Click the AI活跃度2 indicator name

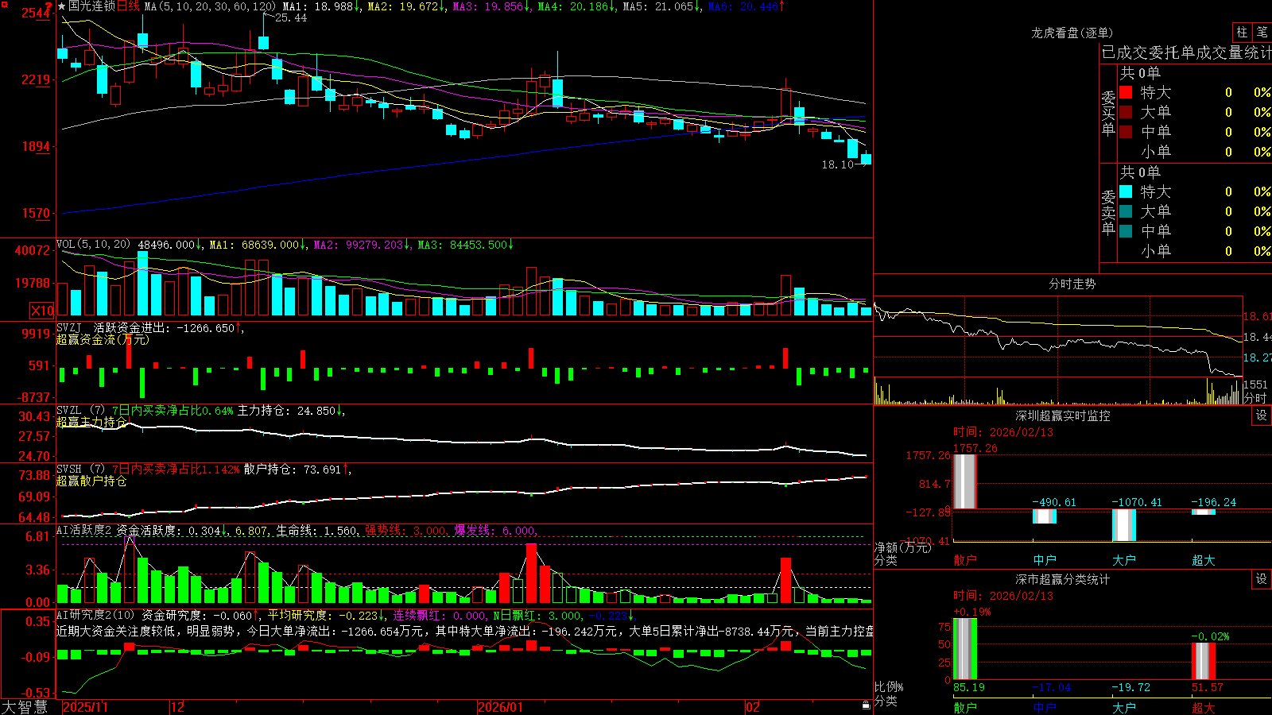point(84,530)
